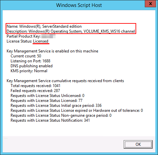Click the blurred Partial Product Key value
This screenshot has height=155, width=158.
click(x=48, y=36)
